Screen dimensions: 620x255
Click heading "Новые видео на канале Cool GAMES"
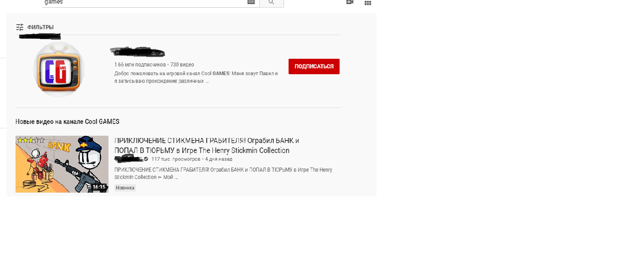pos(67,122)
